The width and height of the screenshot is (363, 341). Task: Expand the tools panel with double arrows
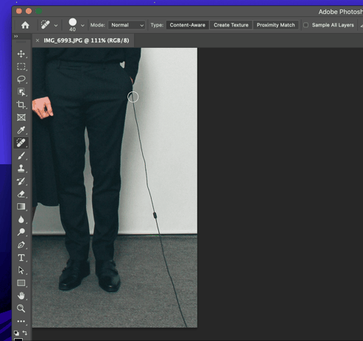tap(16, 36)
